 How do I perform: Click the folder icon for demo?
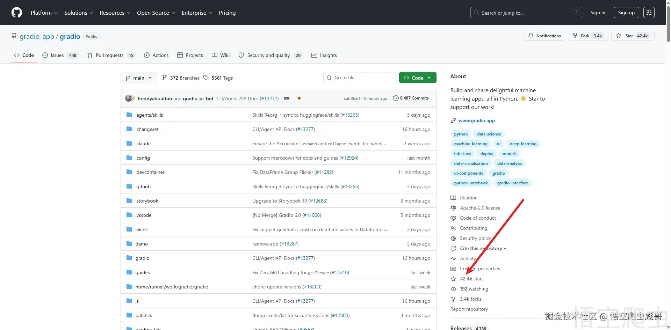coord(129,243)
